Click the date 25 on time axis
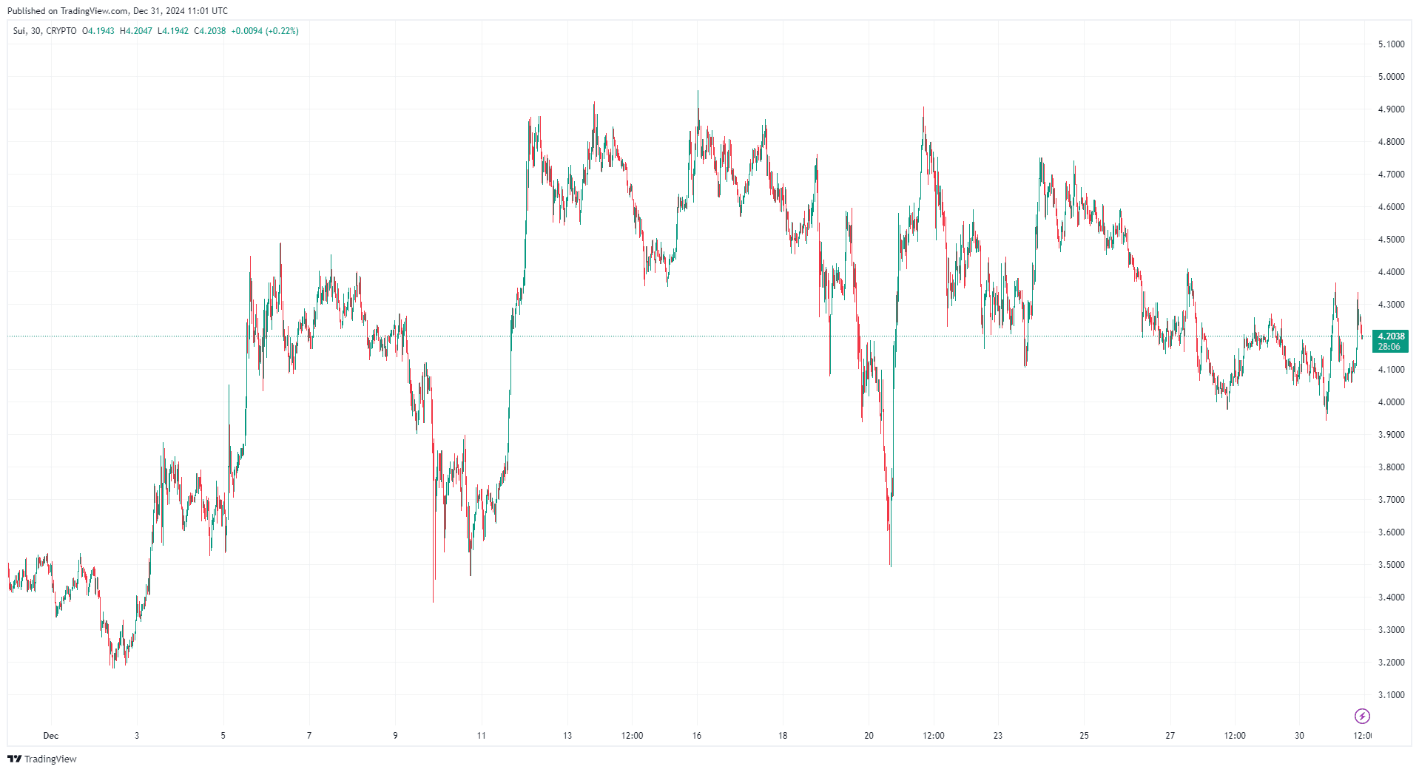This screenshot has width=1419, height=772. 1084,736
